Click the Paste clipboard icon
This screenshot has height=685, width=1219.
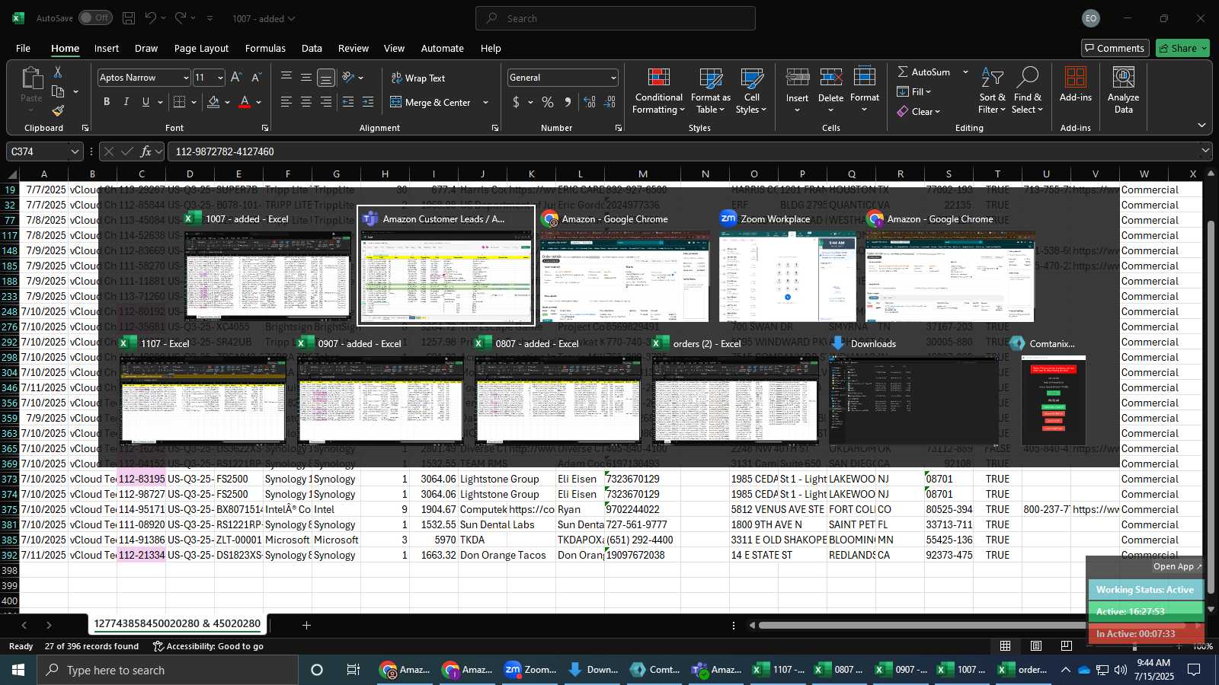[31, 79]
